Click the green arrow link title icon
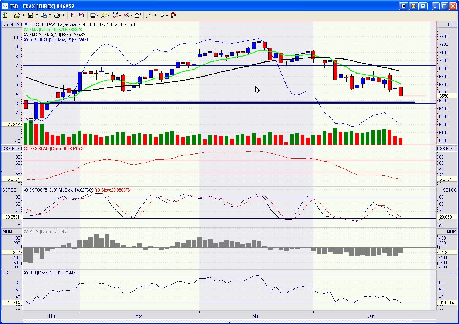459x324 pixels. (x=423, y=6)
